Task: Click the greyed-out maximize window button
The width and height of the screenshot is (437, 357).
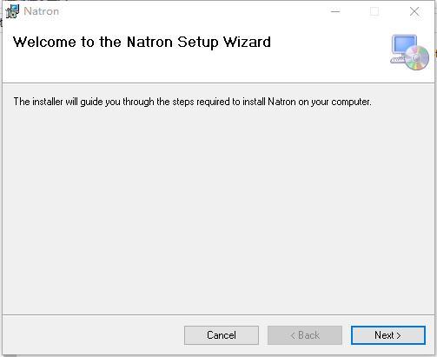Action: pos(374,11)
